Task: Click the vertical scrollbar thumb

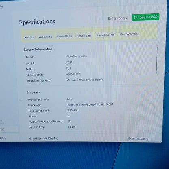Action: [157, 61]
